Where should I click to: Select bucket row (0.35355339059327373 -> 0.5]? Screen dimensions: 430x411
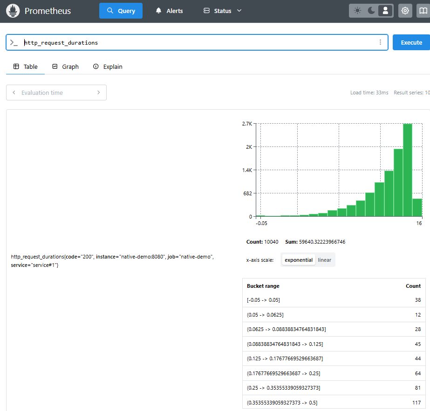click(x=334, y=403)
